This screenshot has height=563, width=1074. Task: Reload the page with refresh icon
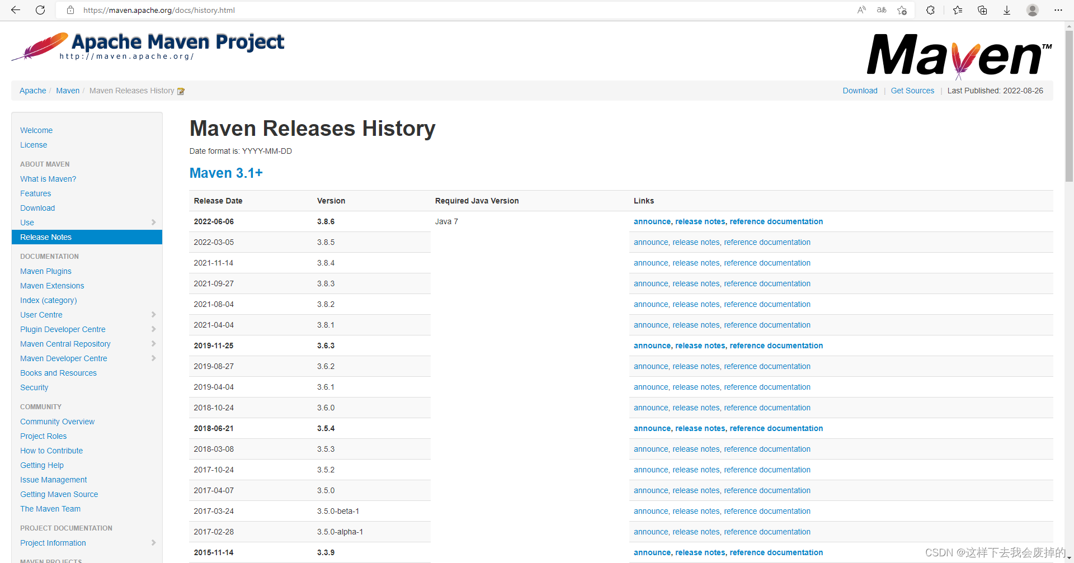(40, 10)
